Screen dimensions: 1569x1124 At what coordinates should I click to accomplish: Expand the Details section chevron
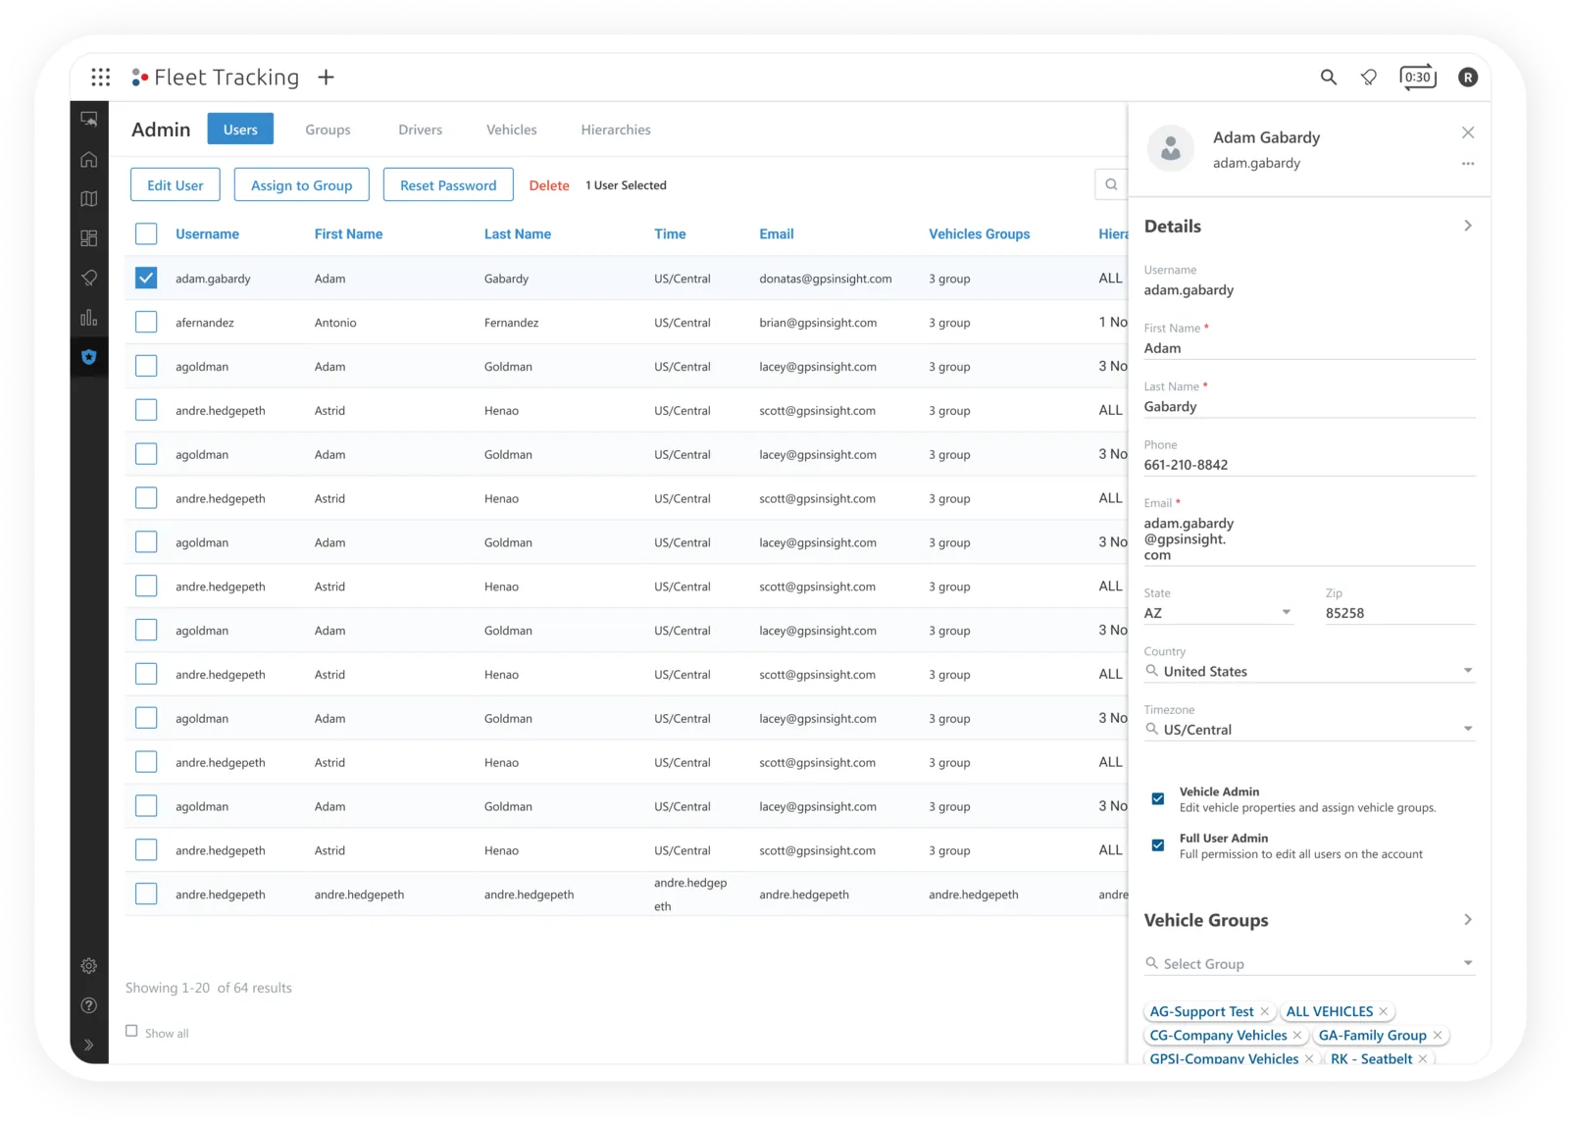pos(1468,226)
